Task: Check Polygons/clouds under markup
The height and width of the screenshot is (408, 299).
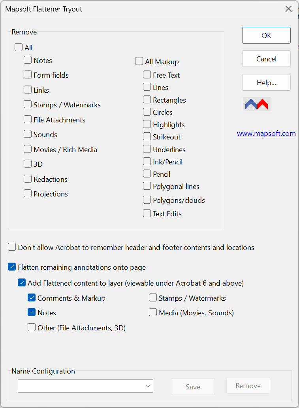Action: 147,200
